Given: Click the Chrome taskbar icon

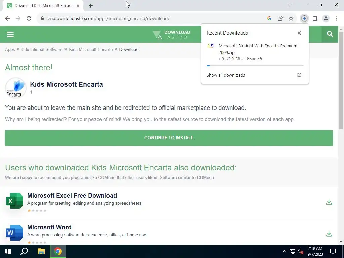Looking at the screenshot, I should (58, 251).
